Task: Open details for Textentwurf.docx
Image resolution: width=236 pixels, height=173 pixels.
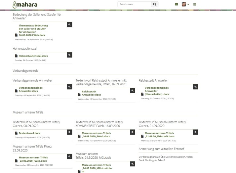Action: (x=69, y=132)
